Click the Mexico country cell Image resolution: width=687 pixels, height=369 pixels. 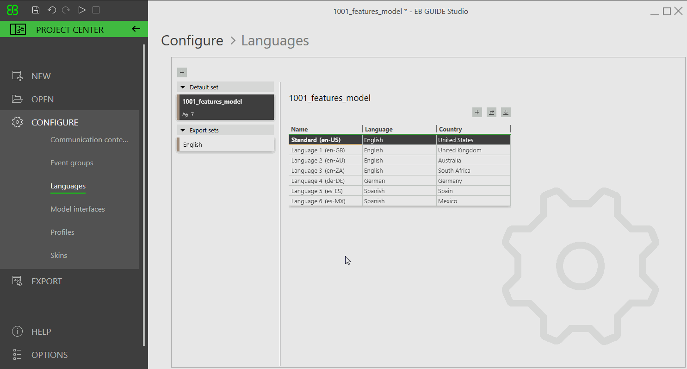pos(473,201)
